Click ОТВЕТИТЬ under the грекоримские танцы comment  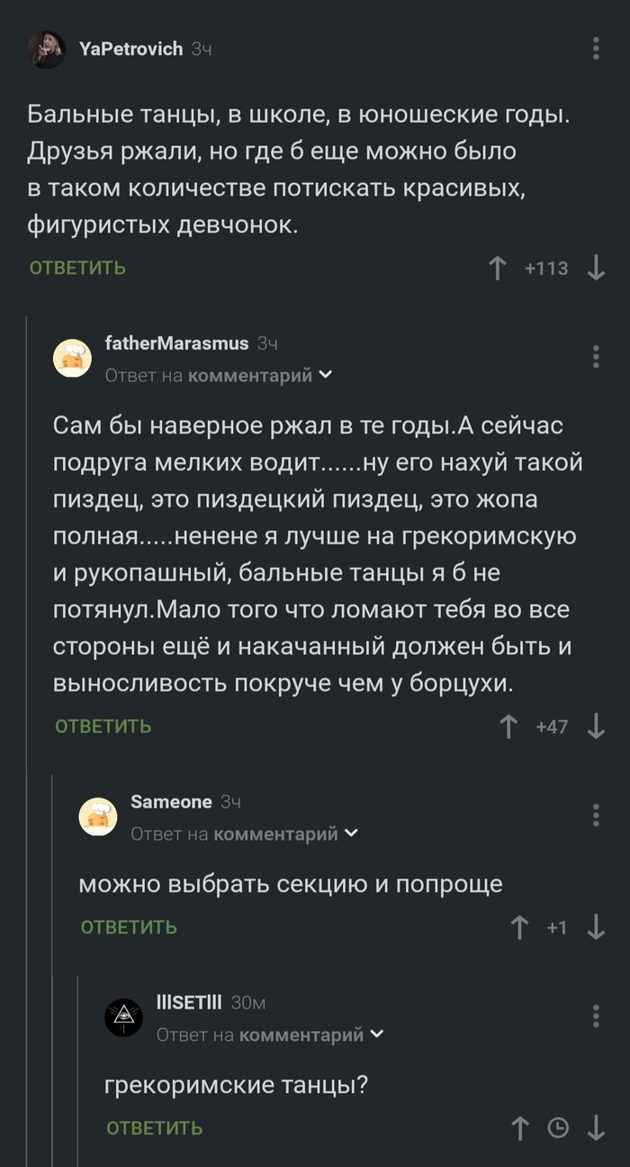[x=153, y=1128]
